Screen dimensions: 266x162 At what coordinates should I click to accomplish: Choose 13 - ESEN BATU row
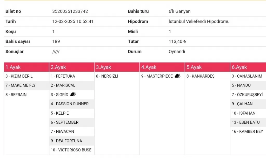[x=246, y=122]
